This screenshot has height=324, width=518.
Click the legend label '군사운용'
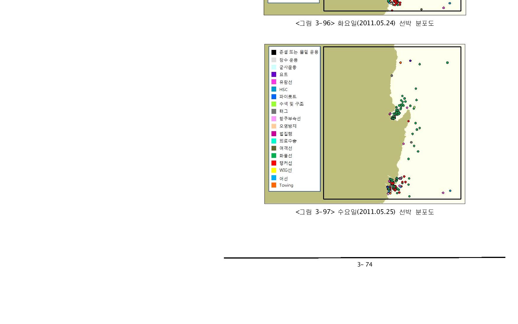click(x=288, y=67)
